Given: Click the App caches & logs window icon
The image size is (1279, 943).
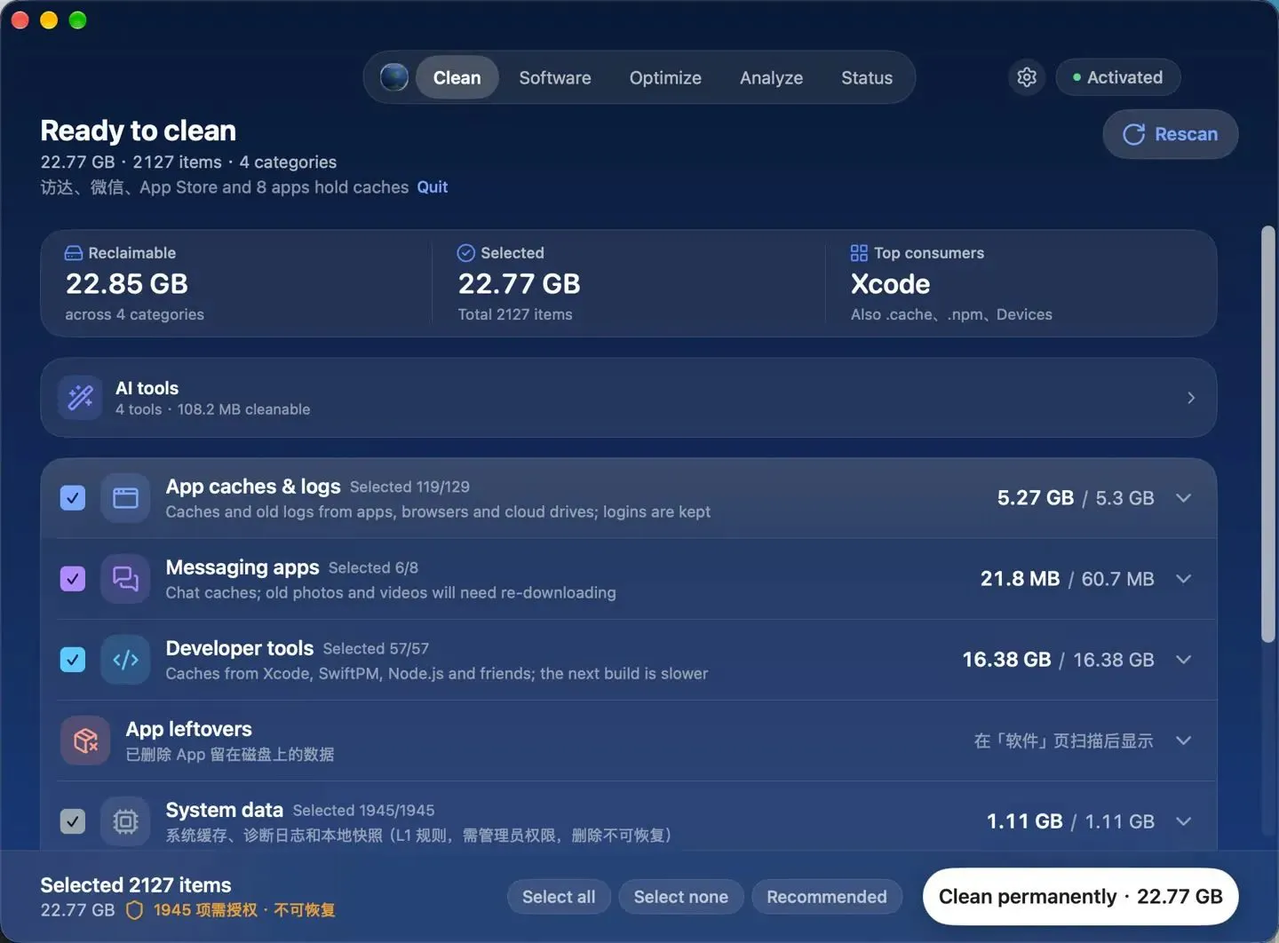Looking at the screenshot, I should click(x=125, y=498).
